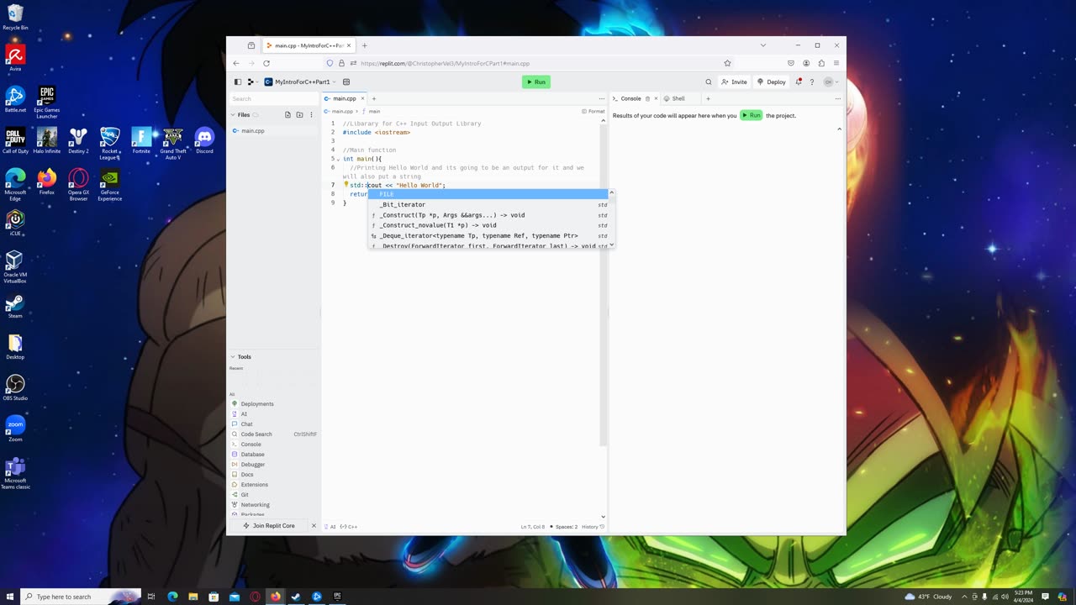The image size is (1076, 605).
Task: Clear the console with the trash icon
Action: (647, 98)
